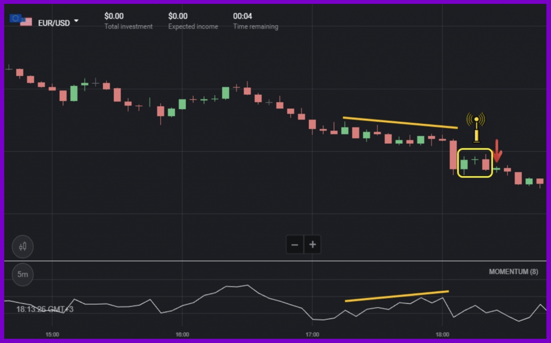Select the yellow highlighted candle box

tap(475, 163)
